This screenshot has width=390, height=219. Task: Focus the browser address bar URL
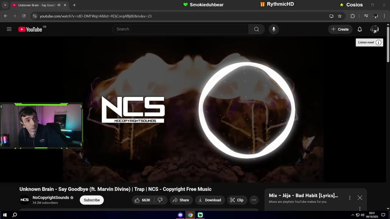[x=96, y=16]
